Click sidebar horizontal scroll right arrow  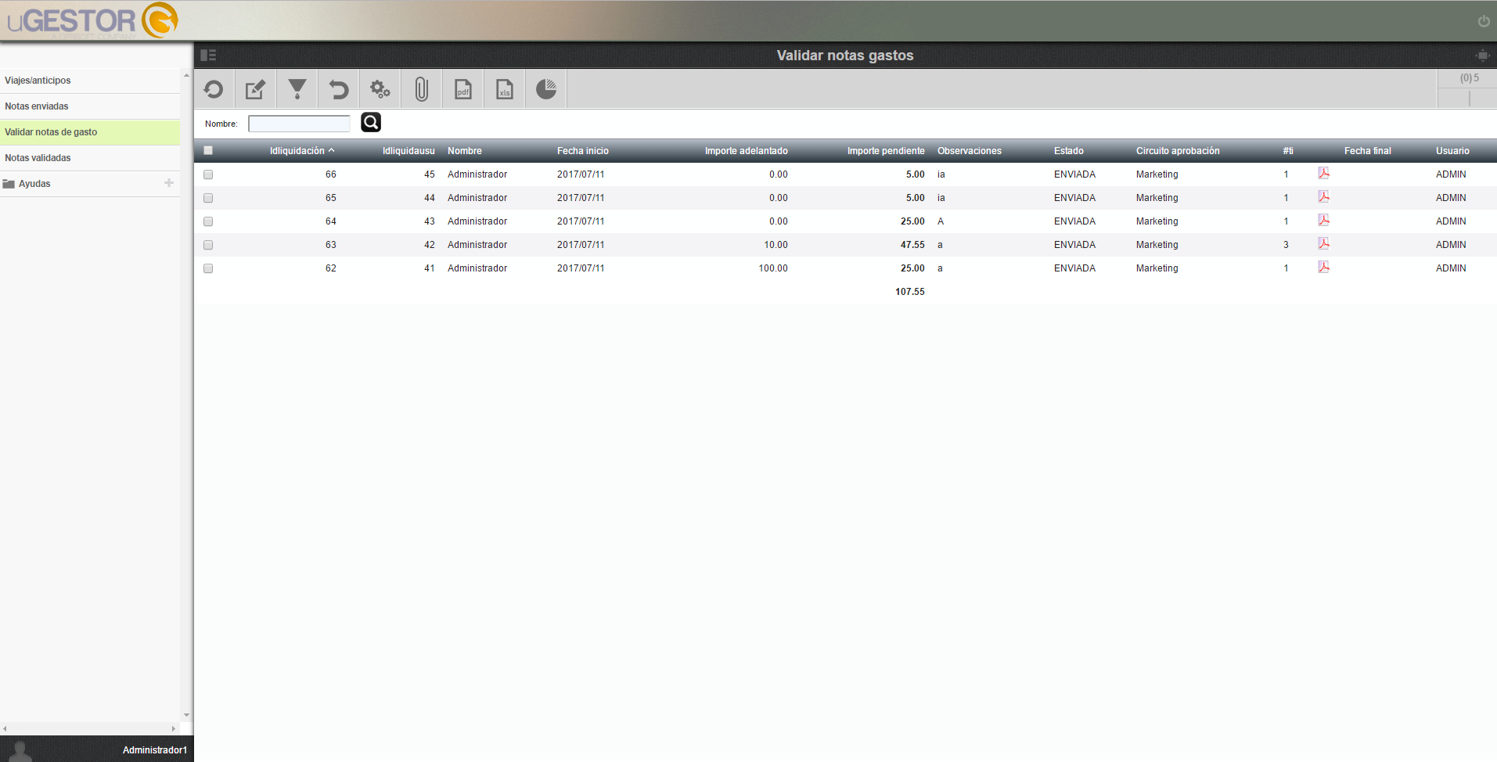coord(174,728)
